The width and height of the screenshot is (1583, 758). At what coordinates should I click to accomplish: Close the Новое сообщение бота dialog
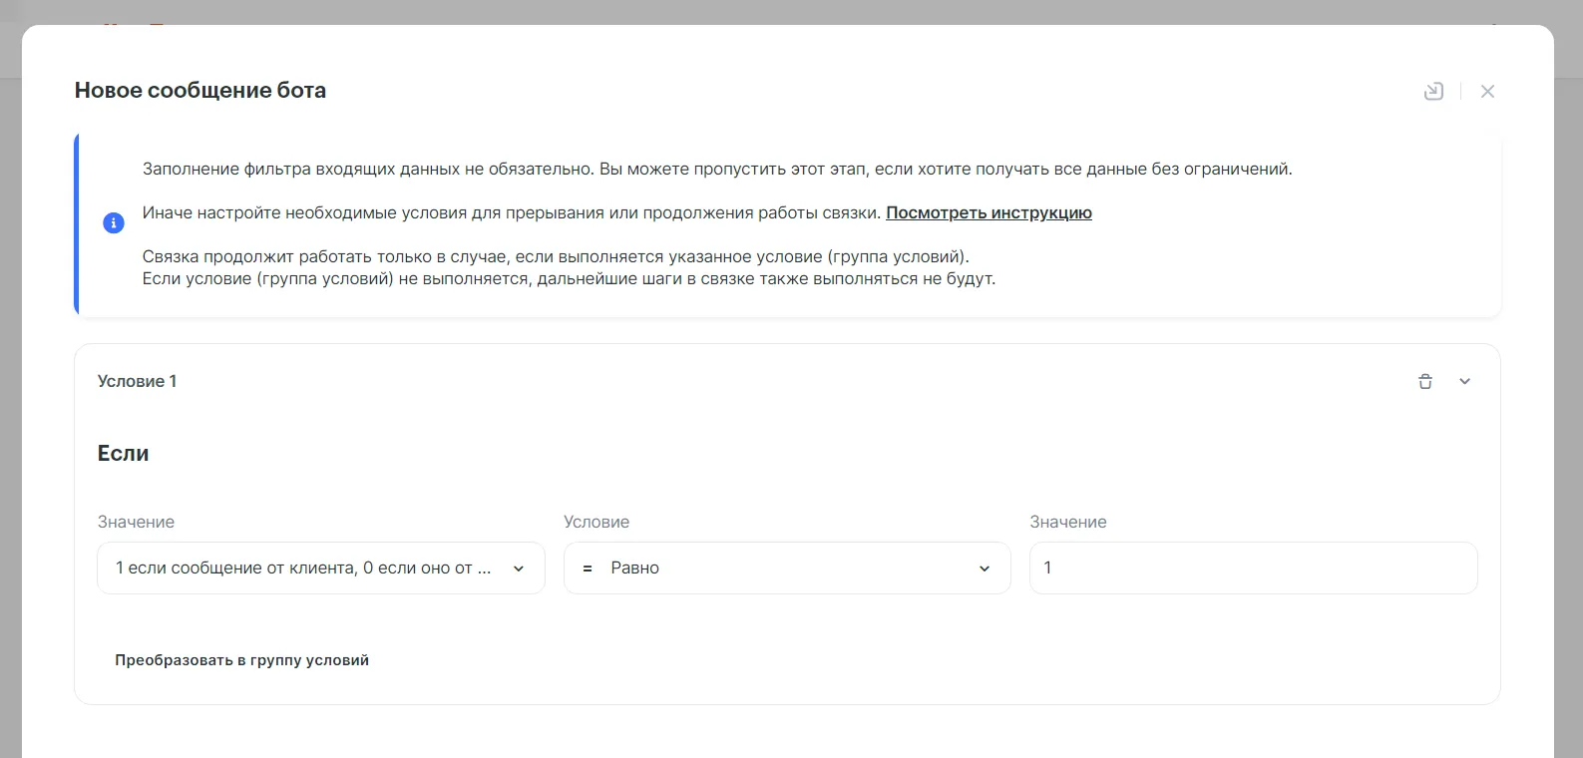point(1487,92)
